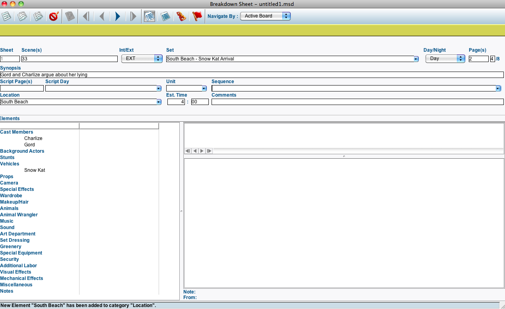Click next image arrow in picture panel
The width and height of the screenshot is (505, 309).
(202, 151)
